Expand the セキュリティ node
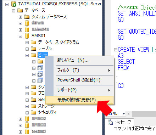Viewport: 156px width, 135px height. pyautogui.click(x=27, y=113)
